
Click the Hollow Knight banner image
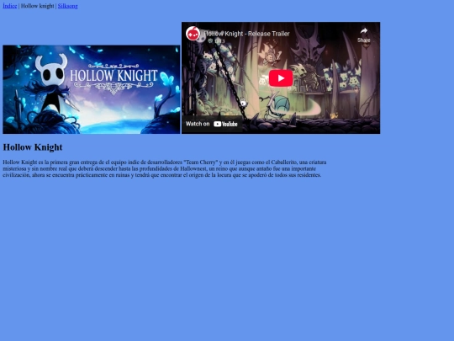[x=91, y=89]
